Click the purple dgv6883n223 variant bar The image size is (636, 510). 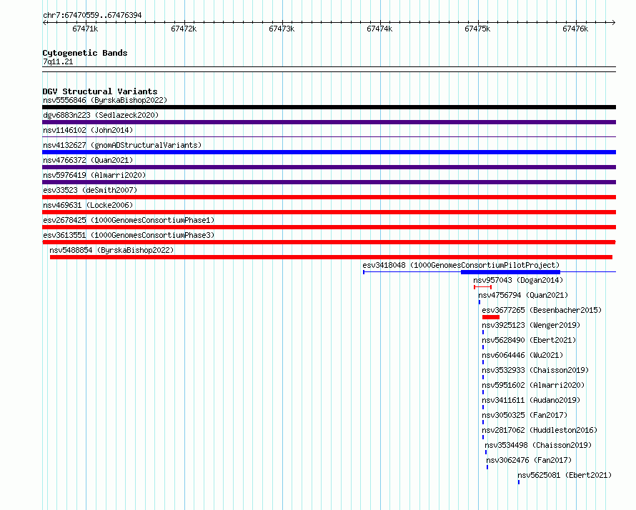(x=329, y=122)
